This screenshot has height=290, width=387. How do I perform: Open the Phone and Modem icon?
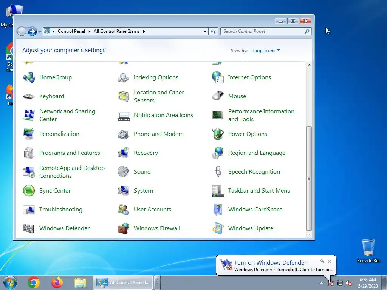[x=124, y=134]
